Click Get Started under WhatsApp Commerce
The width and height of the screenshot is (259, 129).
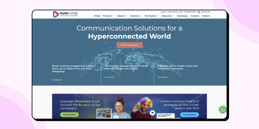click(x=163, y=77)
